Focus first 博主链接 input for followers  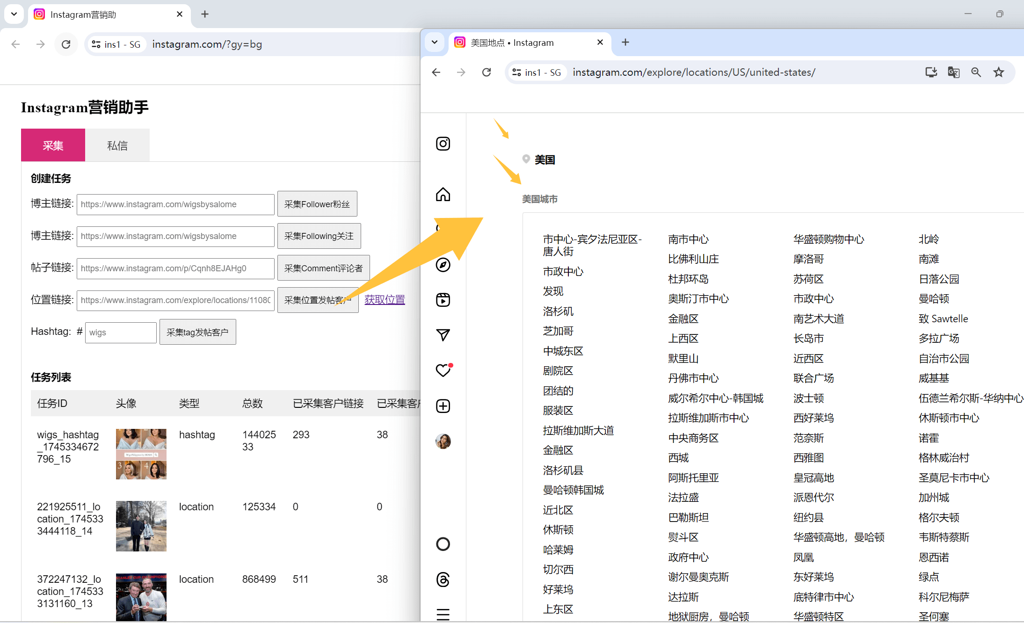tap(175, 204)
